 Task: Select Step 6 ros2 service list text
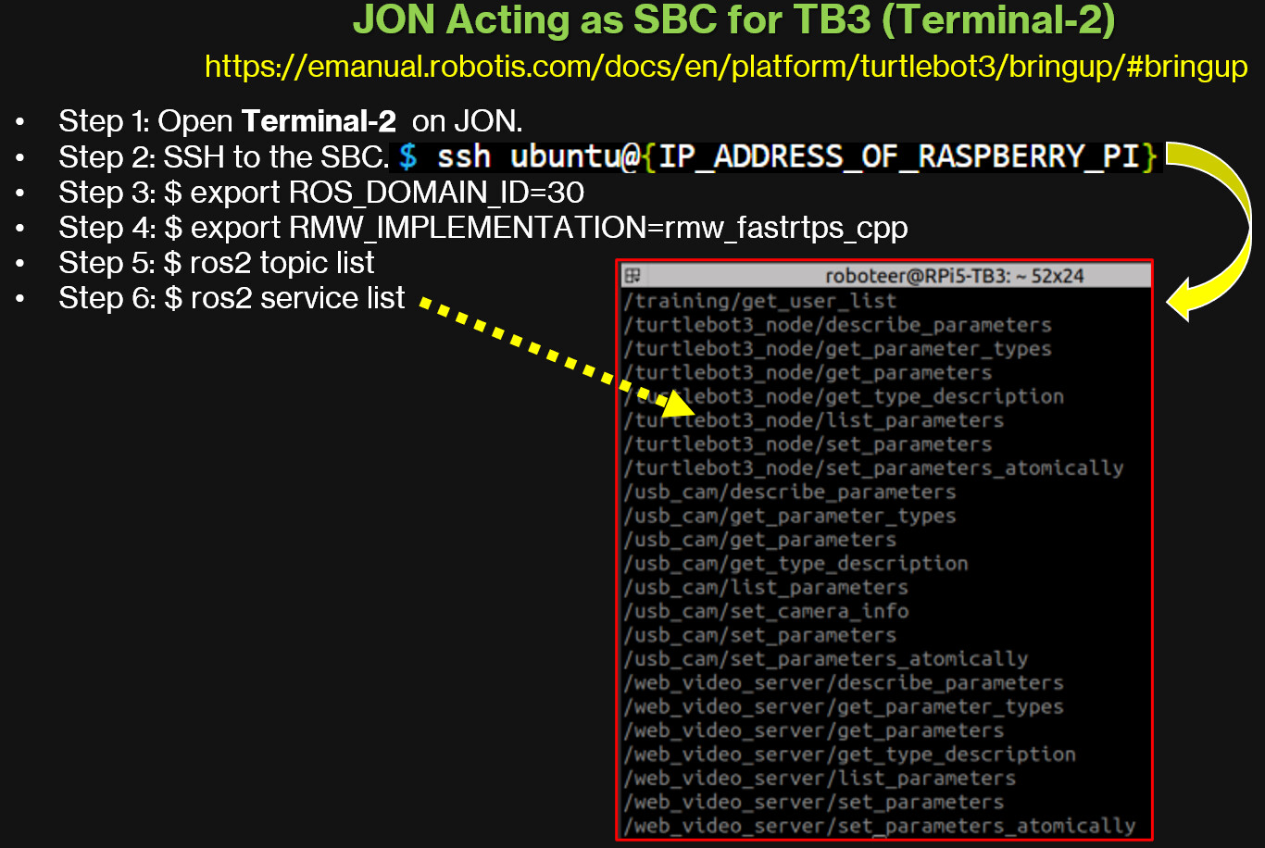click(232, 298)
